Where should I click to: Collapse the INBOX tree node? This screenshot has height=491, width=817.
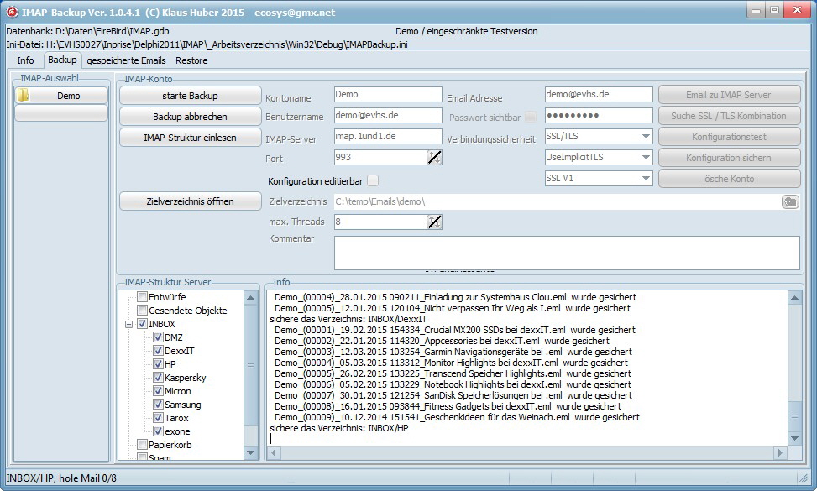point(128,324)
